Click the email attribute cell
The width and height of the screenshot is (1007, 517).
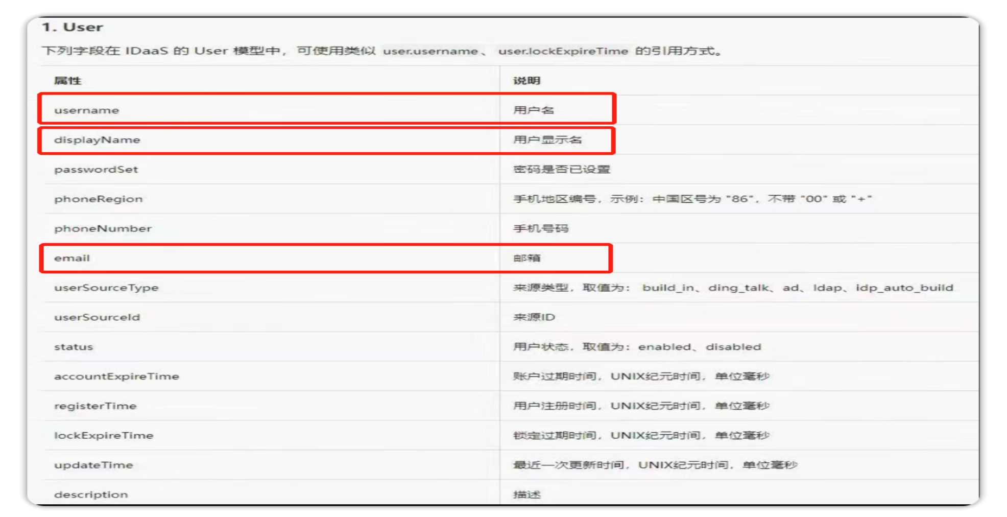[x=72, y=258]
